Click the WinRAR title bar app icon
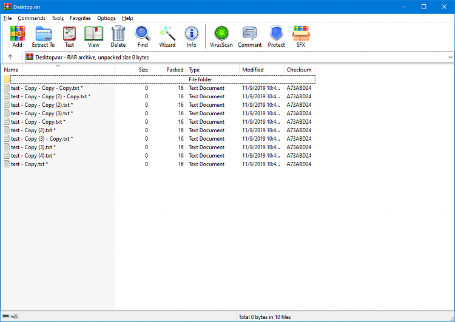The height and width of the screenshot is (322, 455). click(7, 7)
